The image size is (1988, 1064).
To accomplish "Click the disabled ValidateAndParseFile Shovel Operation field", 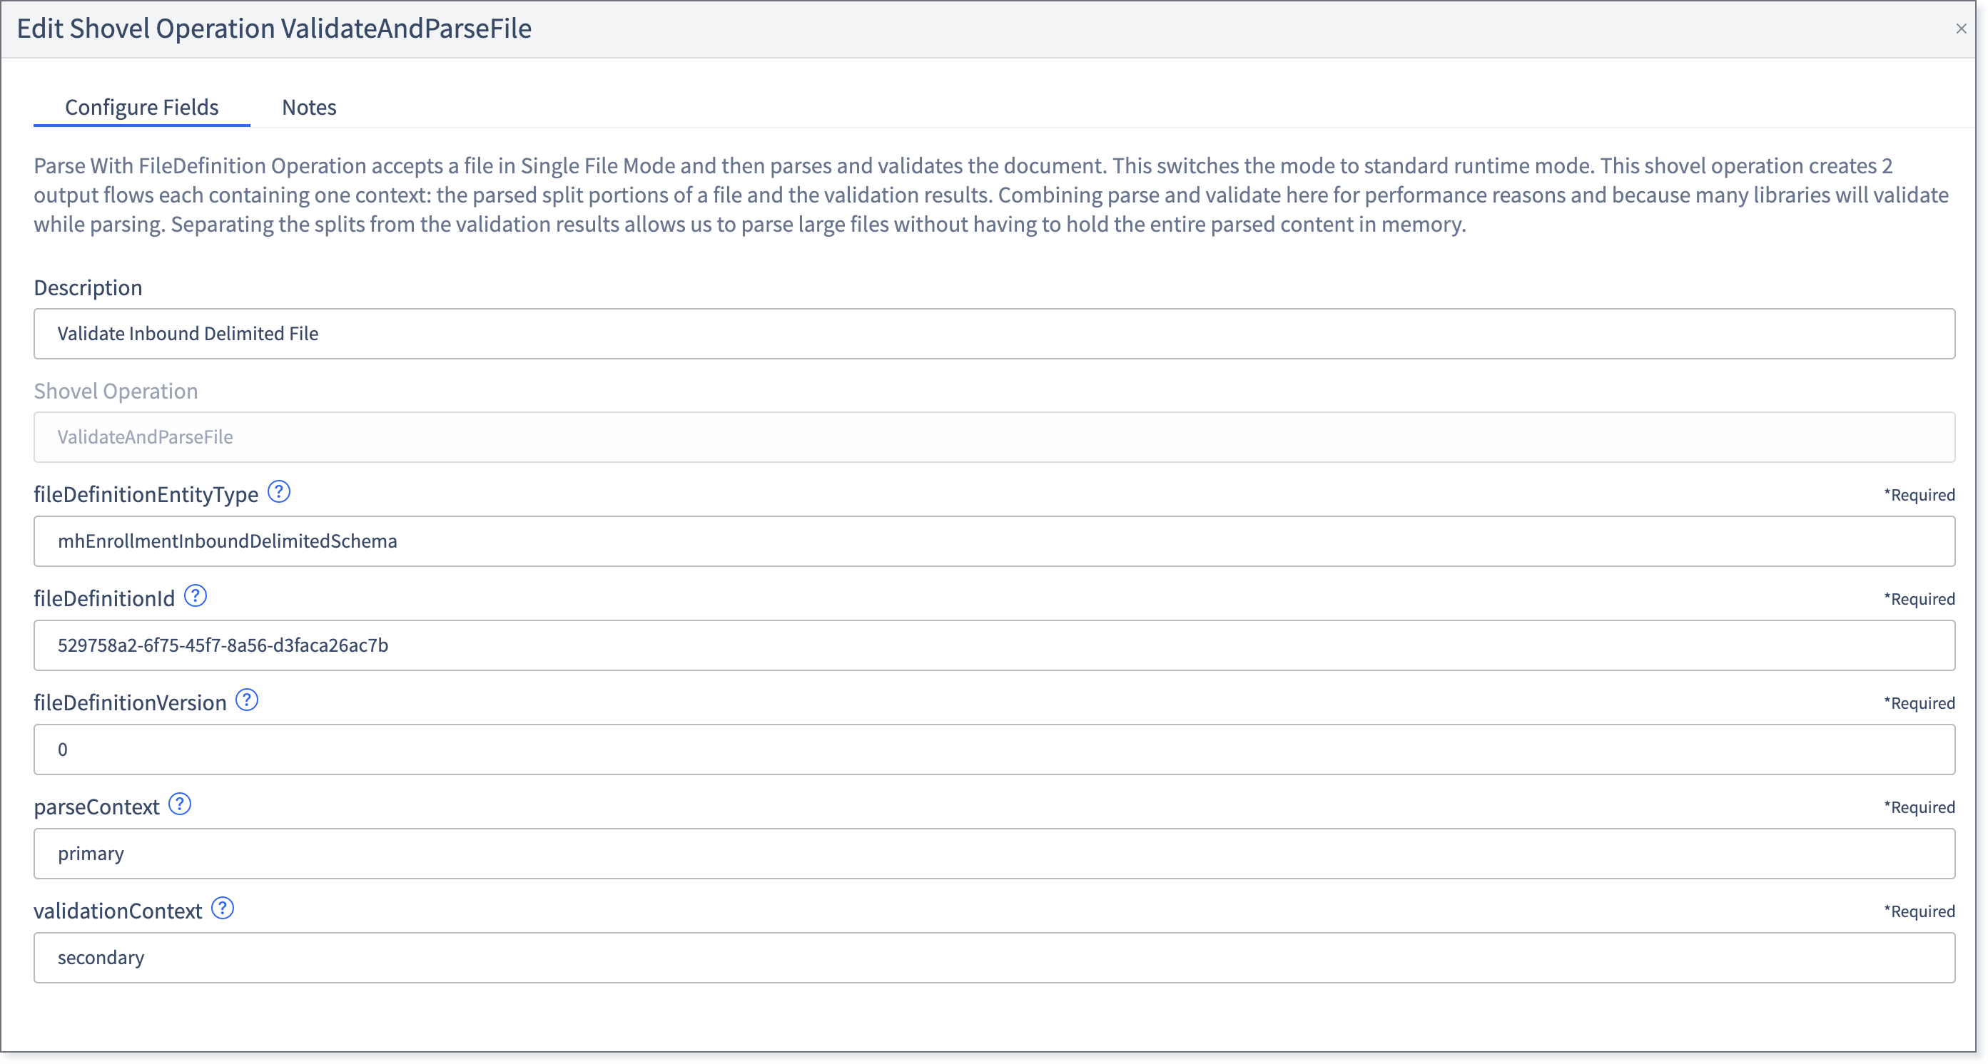I will 994,437.
